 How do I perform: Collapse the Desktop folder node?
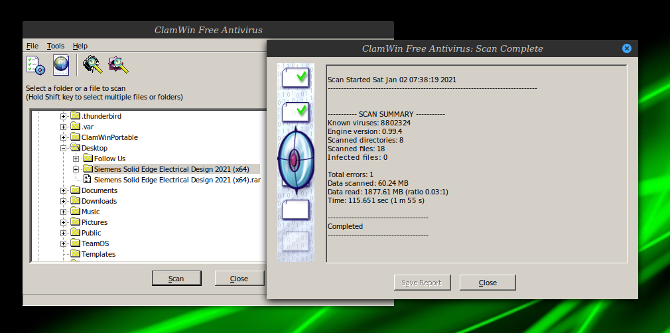pos(63,148)
